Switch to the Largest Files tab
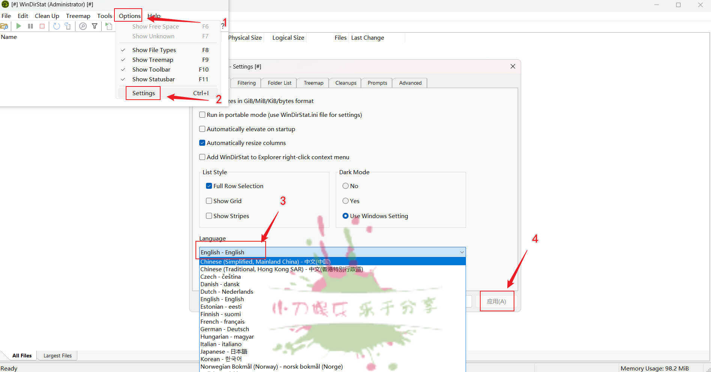711x372 pixels. 57,356
